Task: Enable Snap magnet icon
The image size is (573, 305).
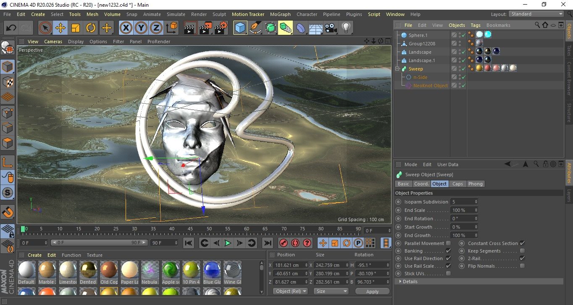Action: click(x=8, y=212)
